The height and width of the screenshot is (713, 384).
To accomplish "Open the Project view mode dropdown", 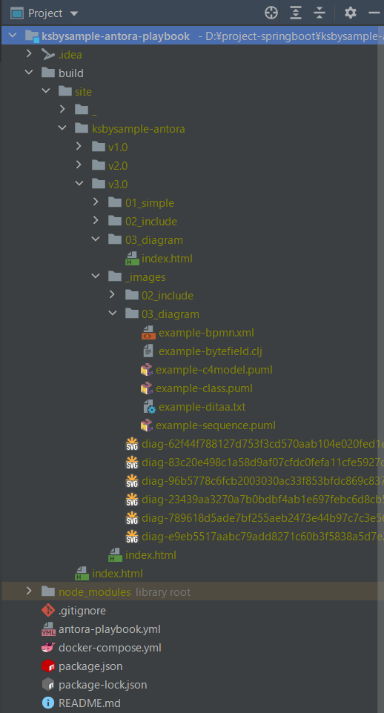I will click(74, 13).
